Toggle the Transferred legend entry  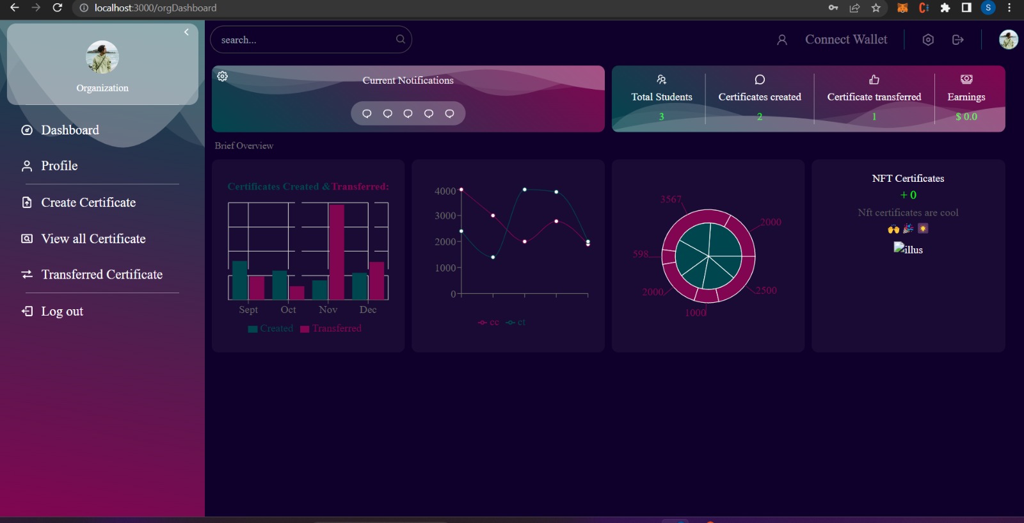coord(331,328)
